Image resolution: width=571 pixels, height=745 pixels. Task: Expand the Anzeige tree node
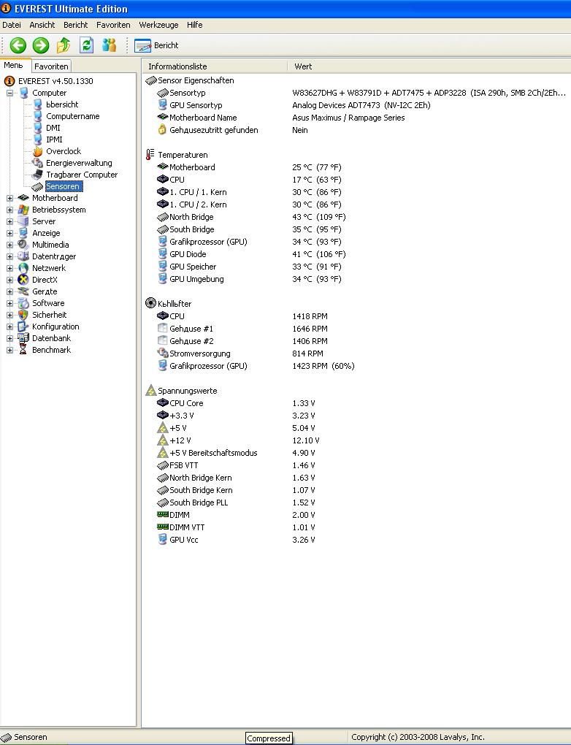tap(9, 233)
